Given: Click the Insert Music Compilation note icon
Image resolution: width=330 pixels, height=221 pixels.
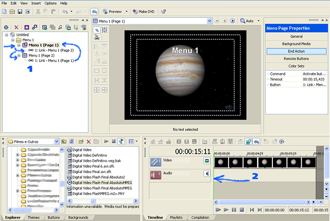Looking at the screenshot, I should point(60,27).
